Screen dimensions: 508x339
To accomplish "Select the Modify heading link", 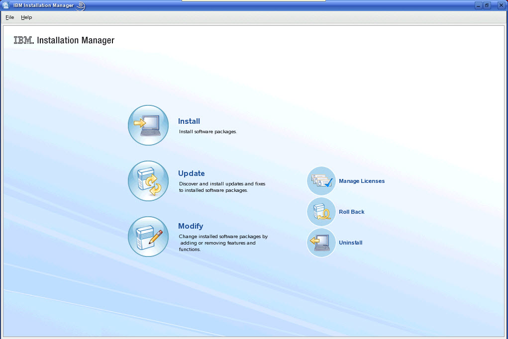I will pos(191,226).
